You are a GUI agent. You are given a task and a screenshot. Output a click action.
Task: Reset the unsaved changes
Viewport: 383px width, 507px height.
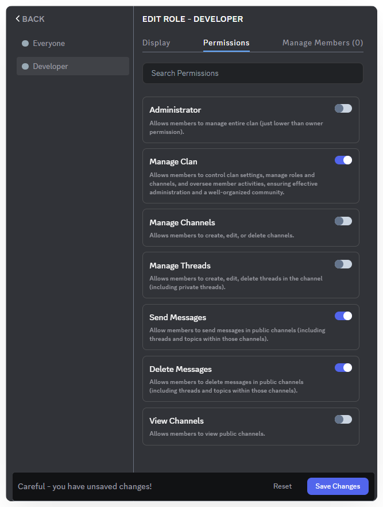[x=282, y=486]
